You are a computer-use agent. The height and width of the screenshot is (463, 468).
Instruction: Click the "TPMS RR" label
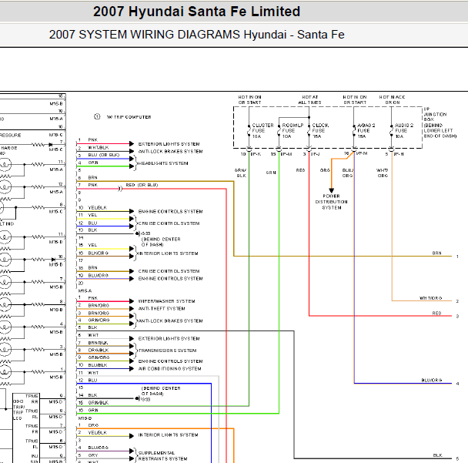point(32,399)
